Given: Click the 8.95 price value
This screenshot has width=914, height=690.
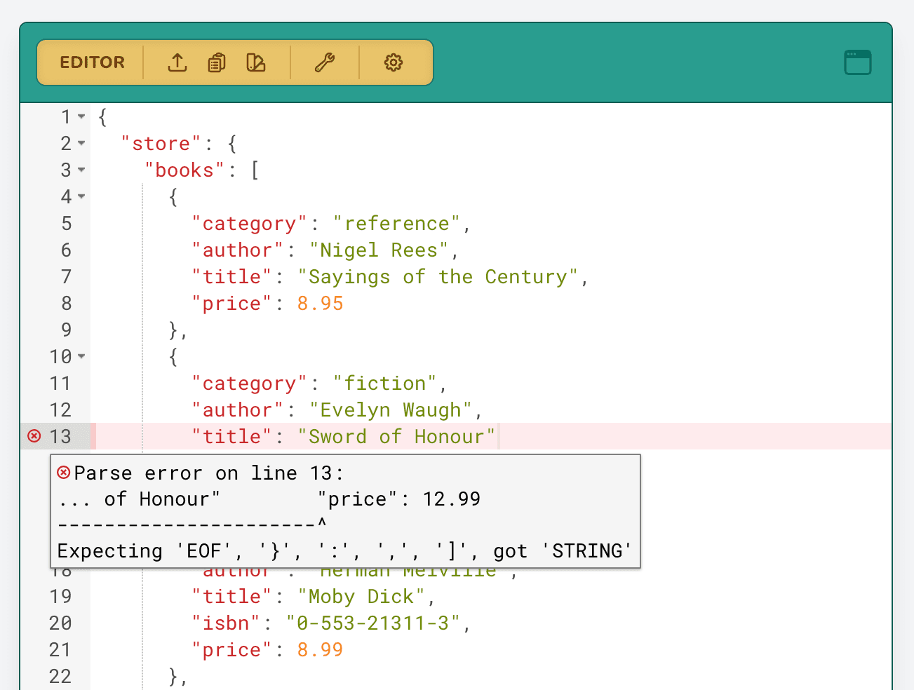Looking at the screenshot, I should (x=320, y=304).
